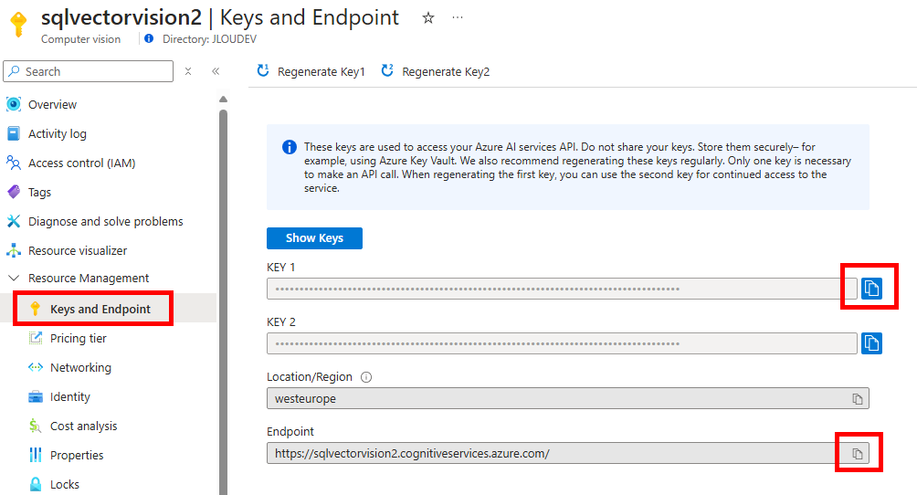Copy KEY 2 to clipboard
Viewport: 917px width, 495px height.
871,343
